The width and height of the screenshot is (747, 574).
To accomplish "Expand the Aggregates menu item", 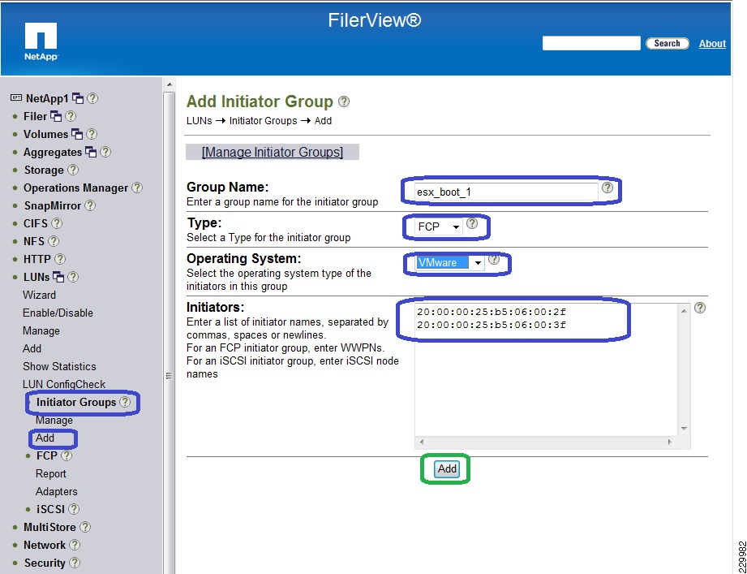I will pyautogui.click(x=53, y=153).
